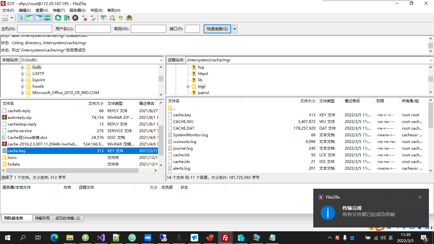
Task: Toggle transfer queue display
Action: tap(47, 18)
